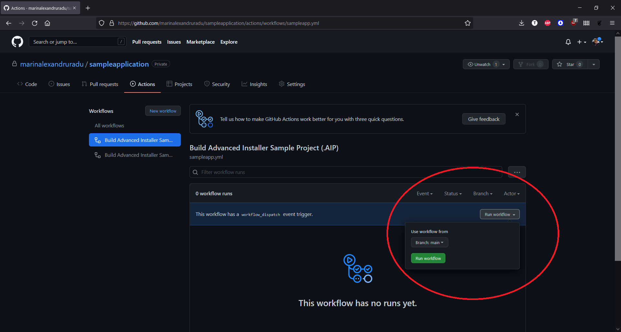621x332 pixels.
Task: Reload the page with the refresh icon
Action: [35, 23]
